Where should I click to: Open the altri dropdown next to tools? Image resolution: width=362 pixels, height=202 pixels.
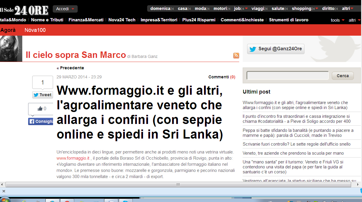pyautogui.click(x=354, y=20)
